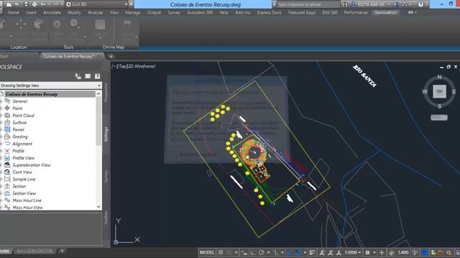Click the Top view control label in viewport
The image size is (460, 258).
[122, 67]
